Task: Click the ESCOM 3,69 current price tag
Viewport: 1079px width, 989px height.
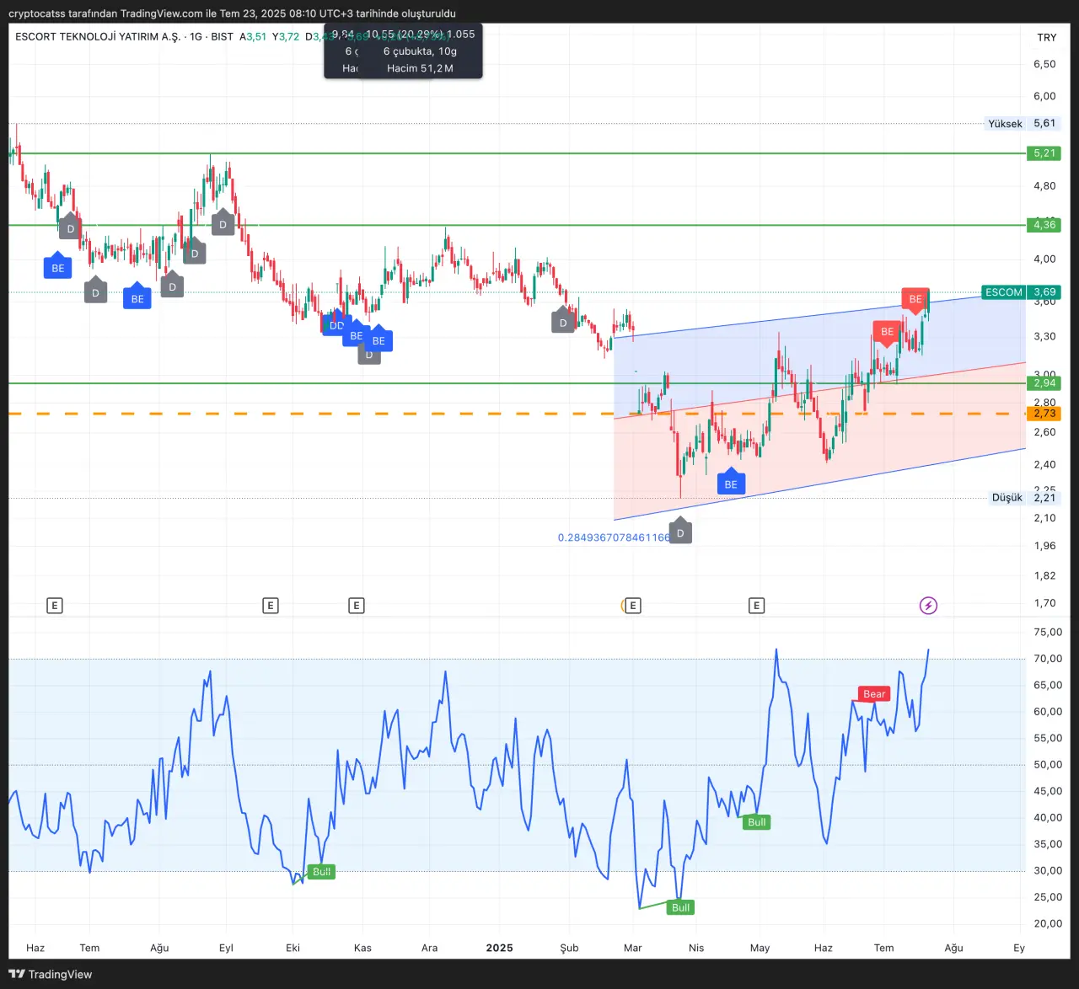Action: 1021,292
